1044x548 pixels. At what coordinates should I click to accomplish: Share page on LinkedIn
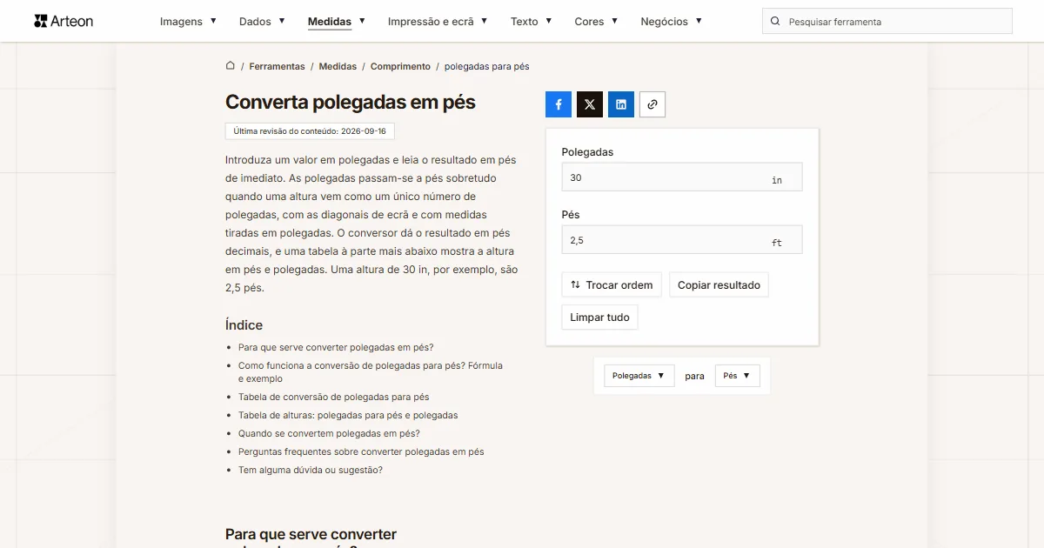coord(621,104)
